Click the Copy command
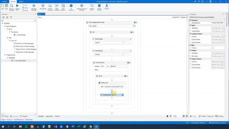The height and width of the screenshot is (129, 229). tap(25, 8)
